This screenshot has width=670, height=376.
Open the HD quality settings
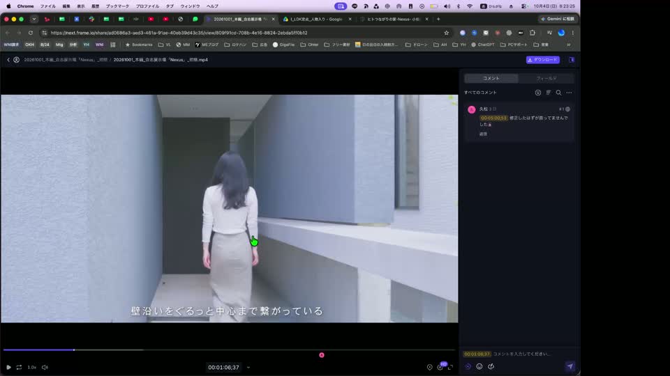pyautogui.click(x=440, y=367)
